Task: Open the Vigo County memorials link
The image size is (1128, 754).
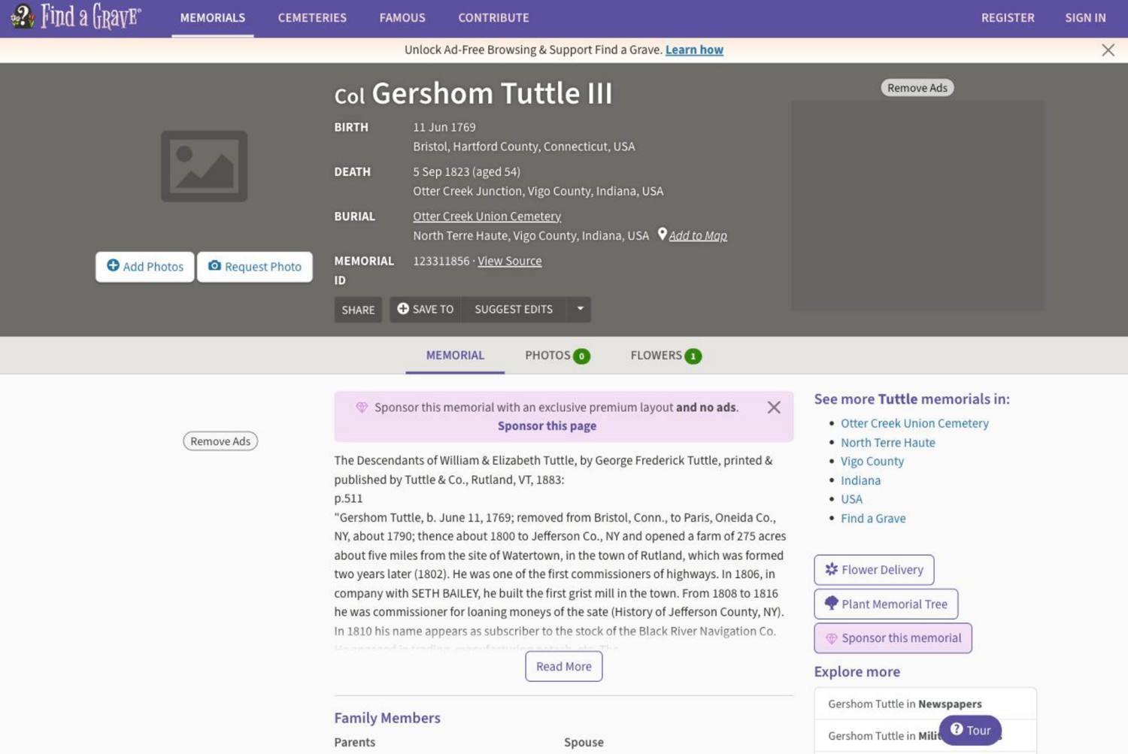Action: pos(872,462)
